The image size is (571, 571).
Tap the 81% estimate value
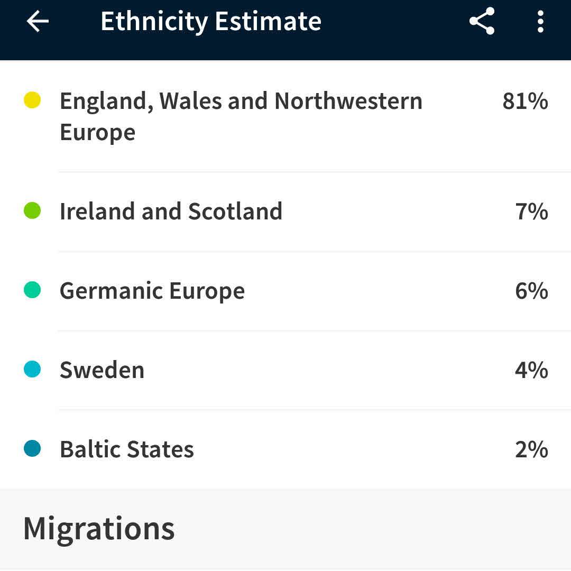(525, 100)
